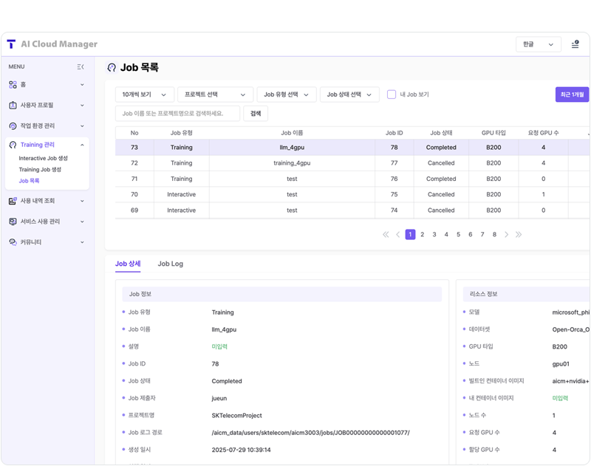Click the Job 상태 column header

pyautogui.click(x=441, y=133)
